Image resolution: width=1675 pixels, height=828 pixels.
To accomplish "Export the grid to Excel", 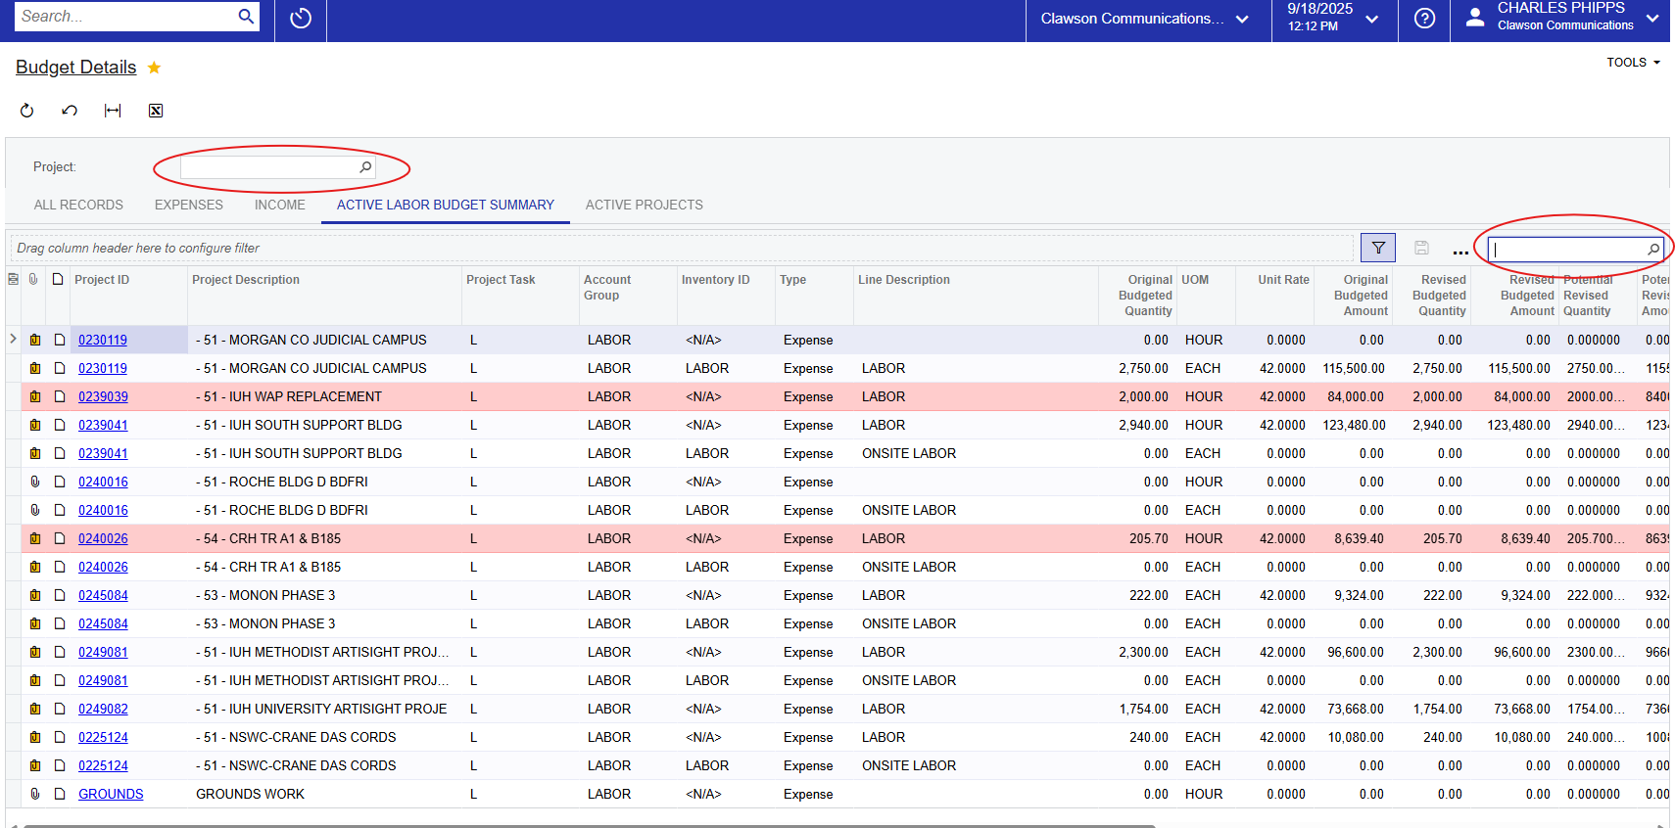I will pos(156,111).
